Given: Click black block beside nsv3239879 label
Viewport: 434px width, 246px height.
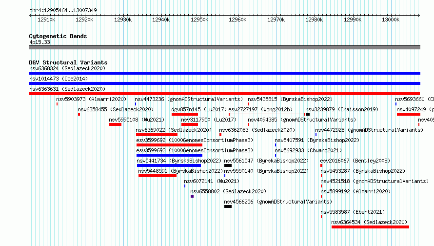Looking at the screenshot, I should click(308, 114).
